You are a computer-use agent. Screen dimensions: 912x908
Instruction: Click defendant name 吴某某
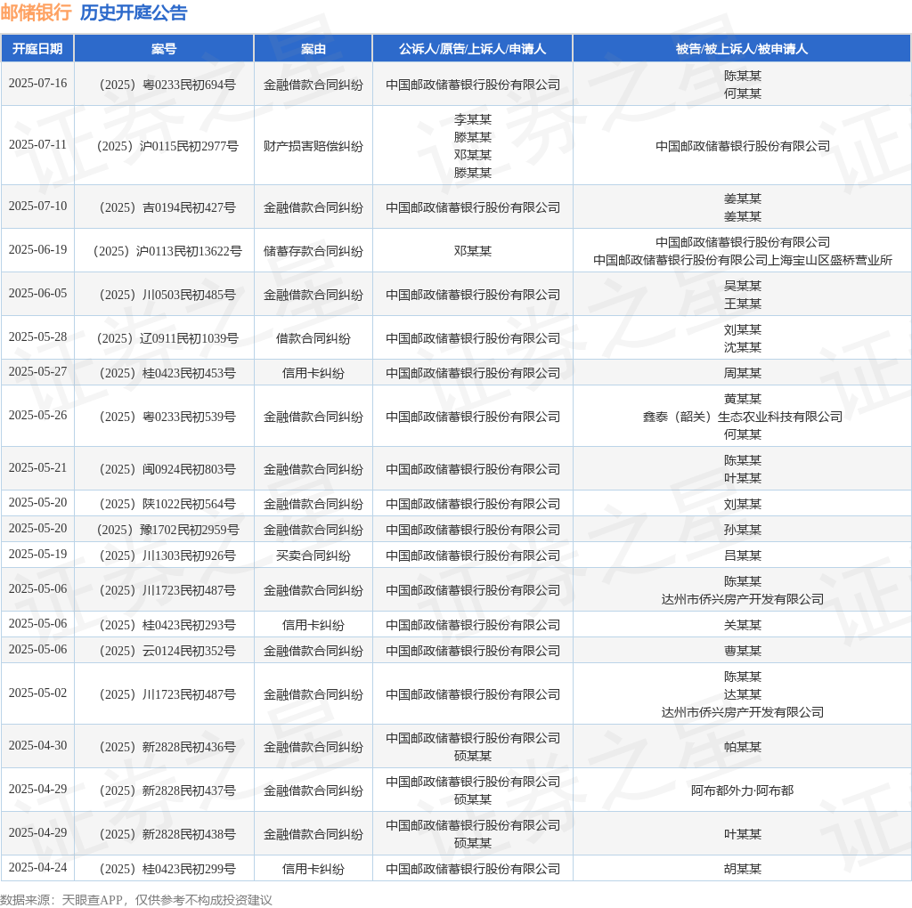click(742, 286)
